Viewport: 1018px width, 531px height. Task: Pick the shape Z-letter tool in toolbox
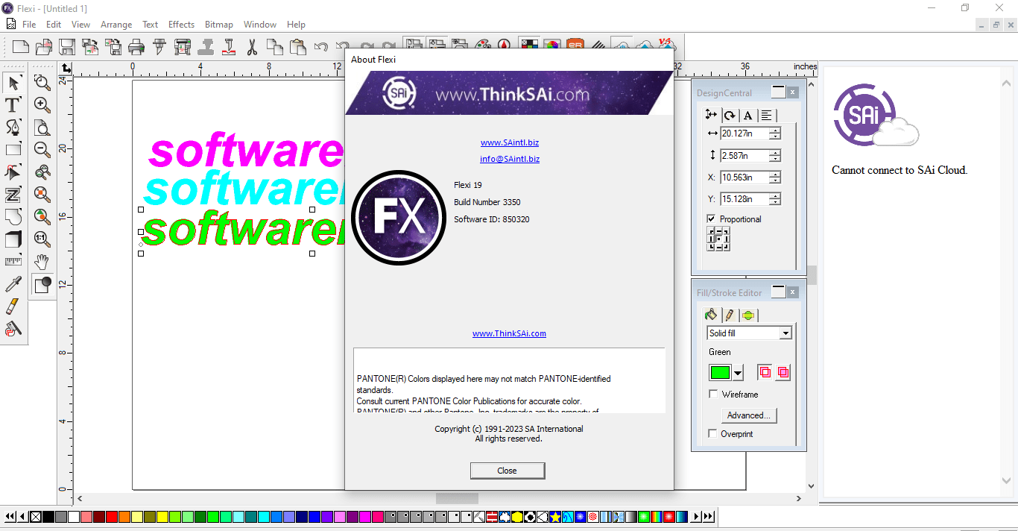pyautogui.click(x=13, y=195)
